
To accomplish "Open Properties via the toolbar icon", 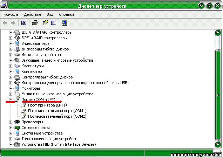I will [x=46, y=23].
